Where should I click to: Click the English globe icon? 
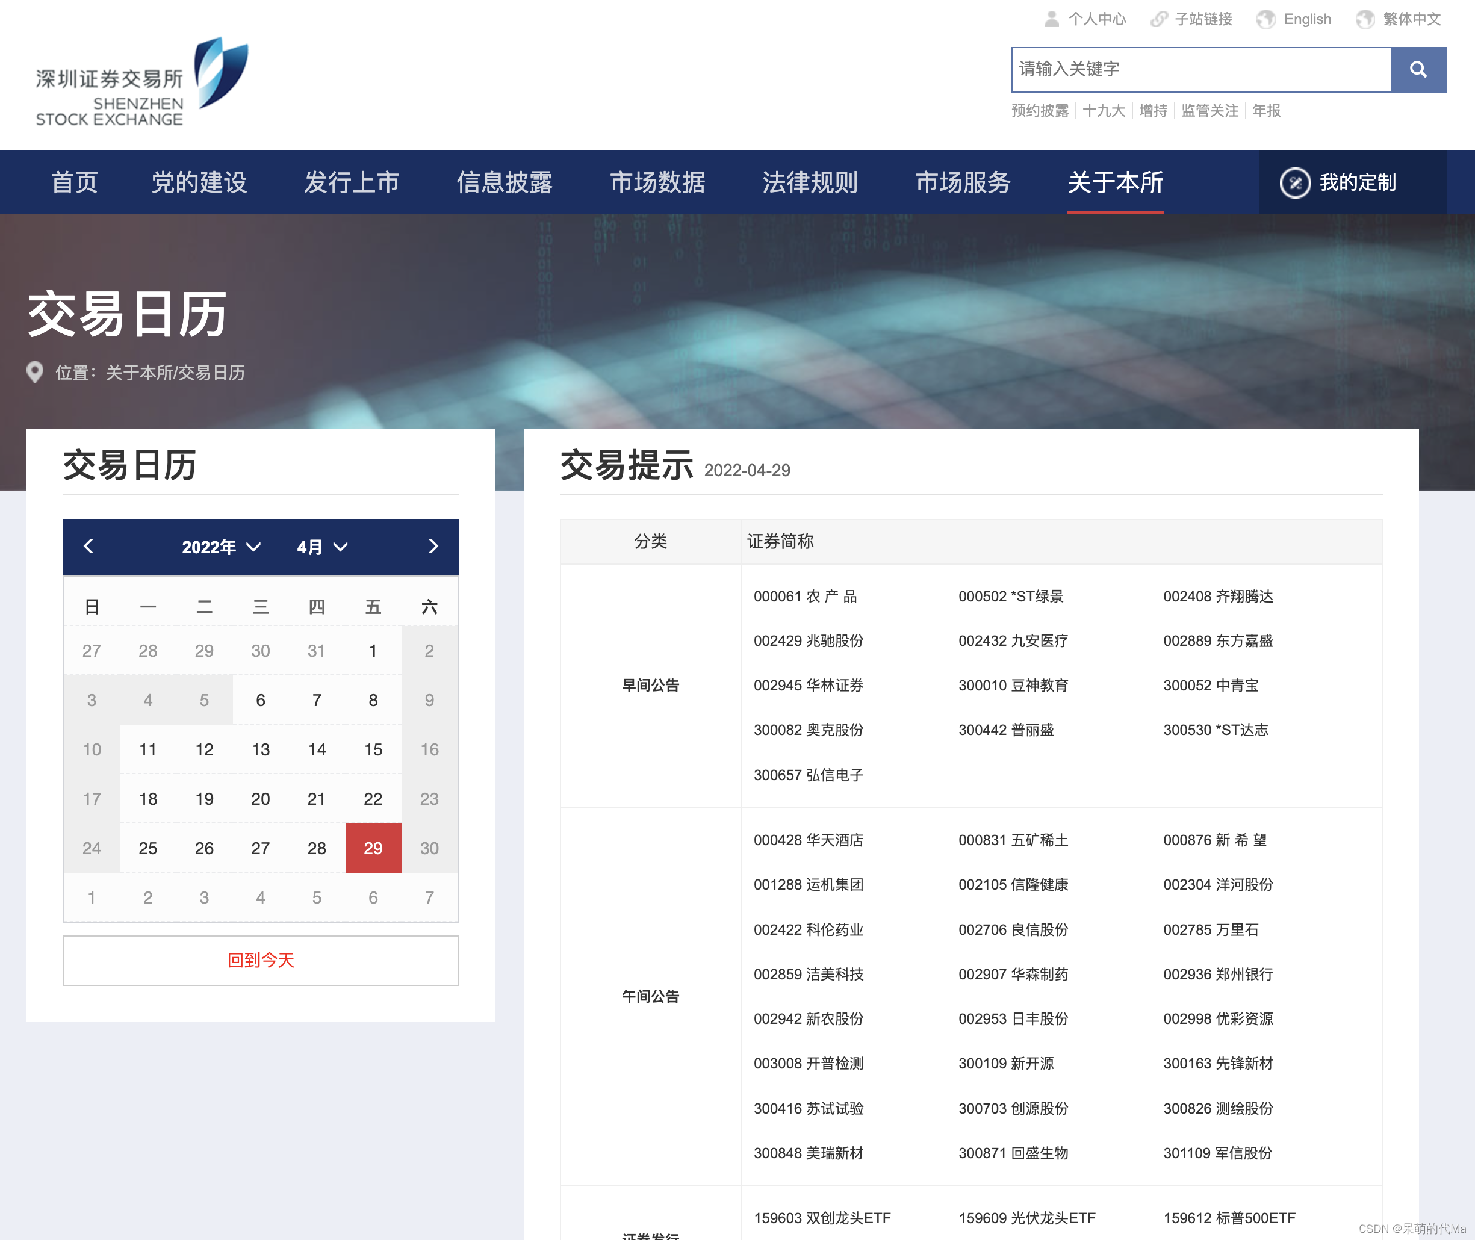click(x=1265, y=19)
